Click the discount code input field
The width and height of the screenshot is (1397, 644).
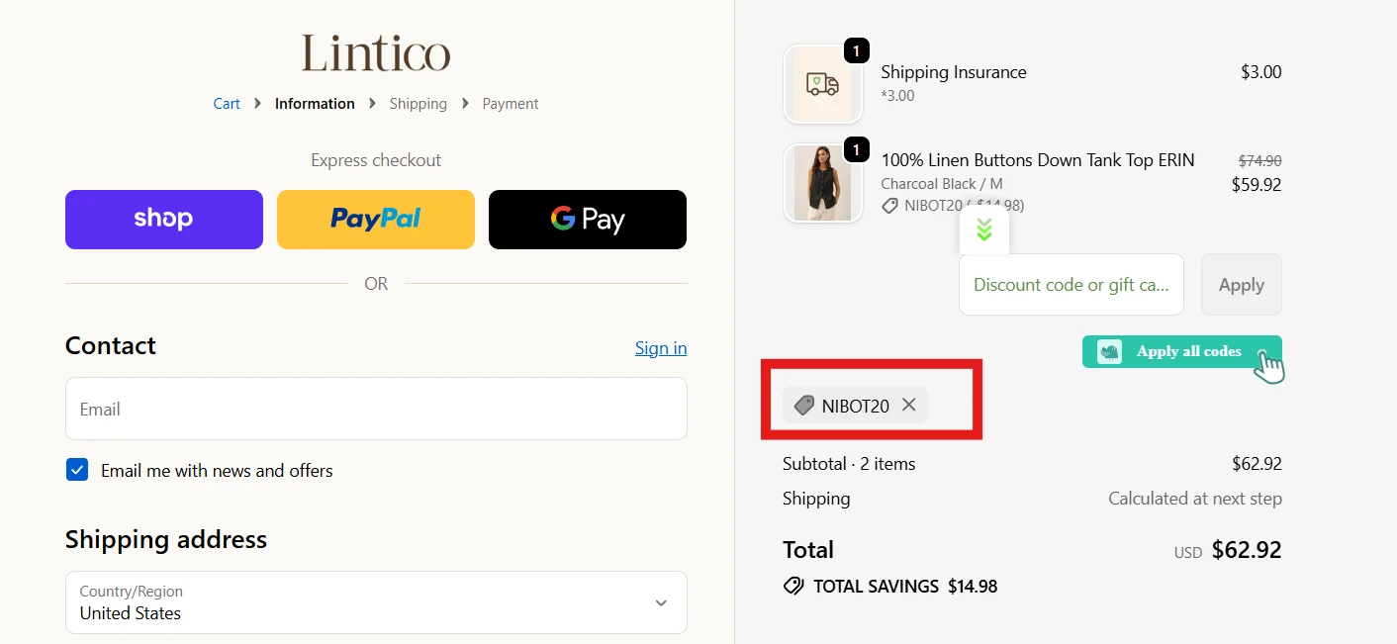coord(1071,284)
